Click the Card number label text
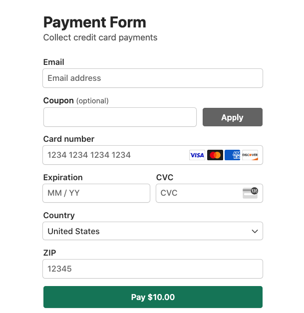The height and width of the screenshot is (313, 304). click(x=69, y=139)
